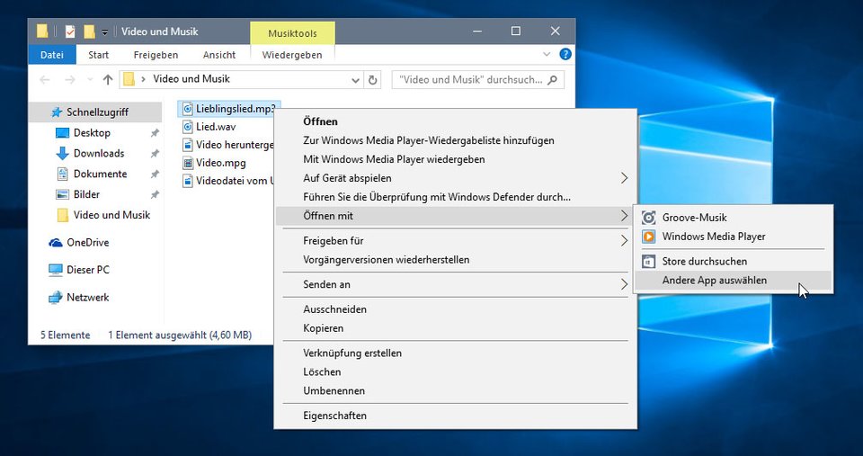Click the breadcrumb chevron before Video und Musik
The height and width of the screenshot is (456, 863).
[x=143, y=79]
